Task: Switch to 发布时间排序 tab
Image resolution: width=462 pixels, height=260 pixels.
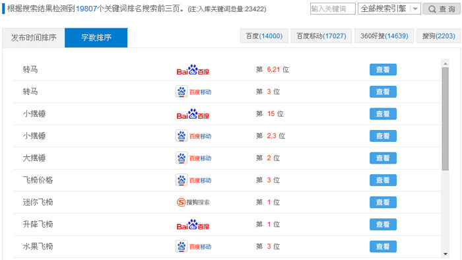Action: point(34,38)
